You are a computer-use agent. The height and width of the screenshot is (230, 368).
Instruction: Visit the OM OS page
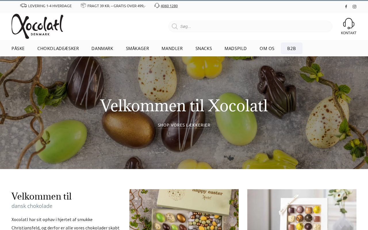(267, 48)
